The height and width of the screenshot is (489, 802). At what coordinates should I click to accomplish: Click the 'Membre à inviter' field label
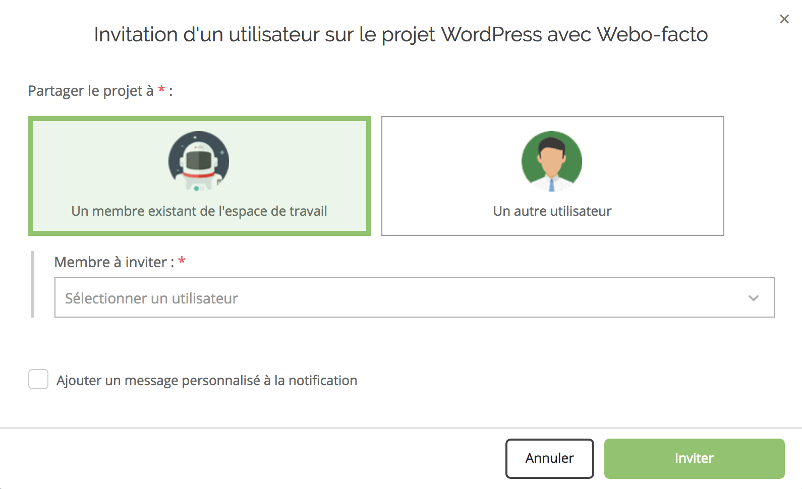113,262
